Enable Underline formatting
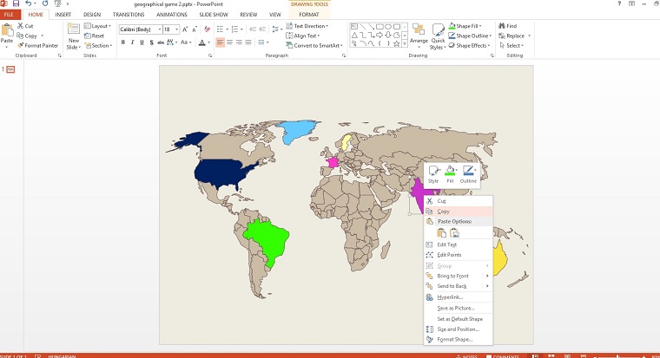Image resolution: width=660 pixels, height=358 pixels. [144, 42]
